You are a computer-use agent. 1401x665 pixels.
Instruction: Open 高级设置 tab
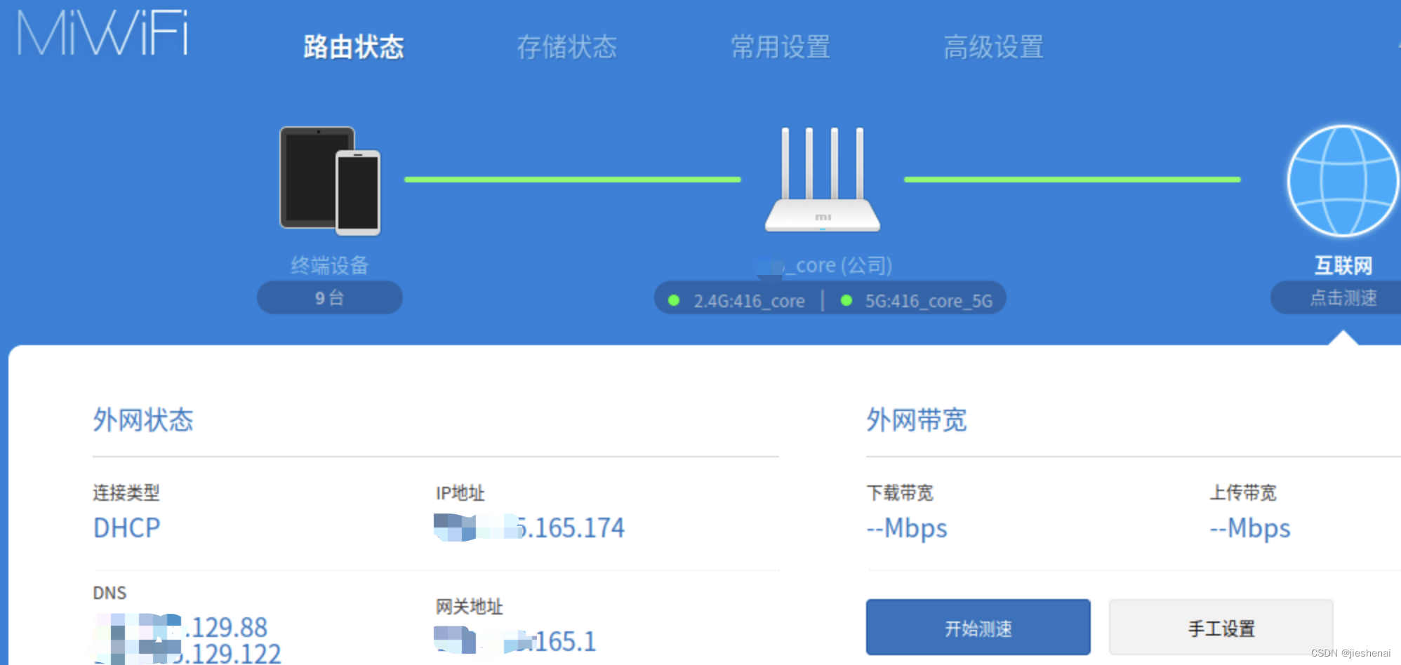(994, 47)
